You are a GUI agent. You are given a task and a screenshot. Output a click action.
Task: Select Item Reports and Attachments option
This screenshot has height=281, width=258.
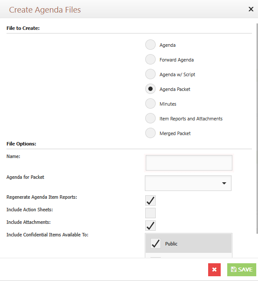pyautogui.click(x=150, y=118)
